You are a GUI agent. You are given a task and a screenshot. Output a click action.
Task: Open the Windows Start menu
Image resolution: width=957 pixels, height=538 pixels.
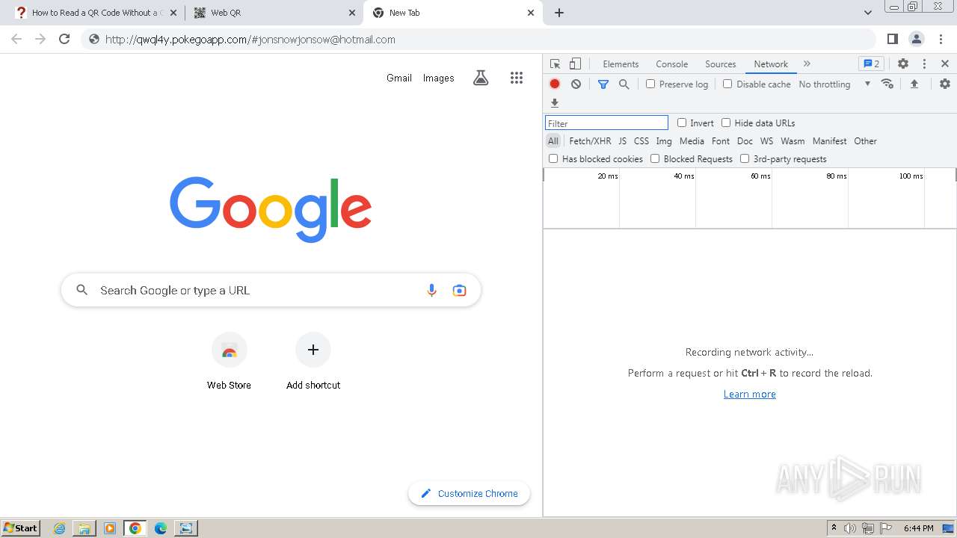click(21, 528)
